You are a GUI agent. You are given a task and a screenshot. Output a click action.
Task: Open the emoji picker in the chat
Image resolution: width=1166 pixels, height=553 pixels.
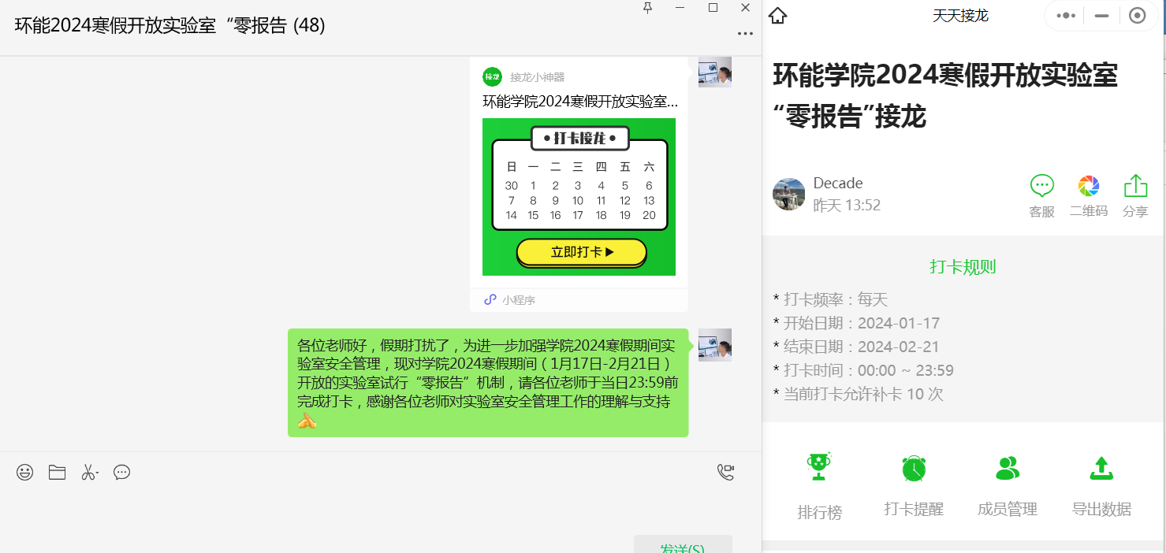(24, 472)
